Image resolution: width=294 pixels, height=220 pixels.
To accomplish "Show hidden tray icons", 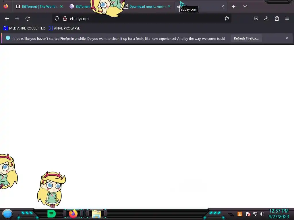I will click(231, 214).
